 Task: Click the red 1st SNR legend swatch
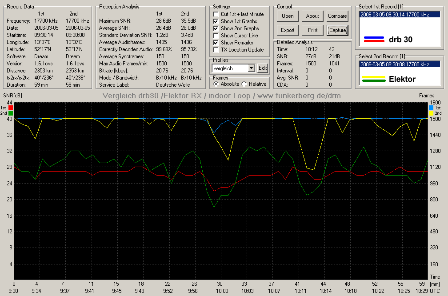click(x=11, y=108)
